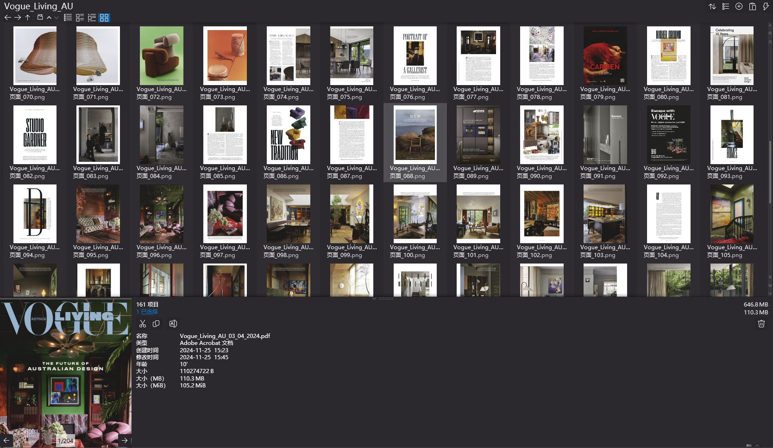
Task: Open the checklist options icon top right
Action: (726, 6)
